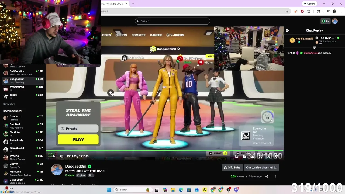
Task: Open the video's three-dot options menu
Action: point(275,176)
